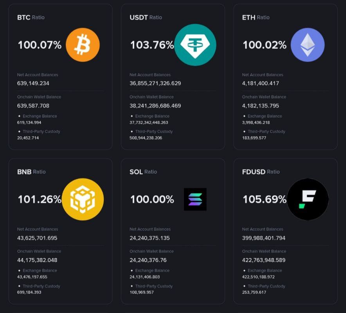346x313 pixels.
Task: Click the orange Bitcoin logo icon
Action: coord(83,45)
